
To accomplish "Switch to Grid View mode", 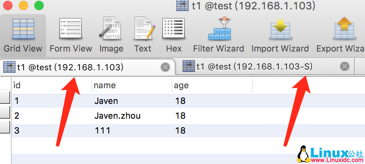I will tap(23, 36).
